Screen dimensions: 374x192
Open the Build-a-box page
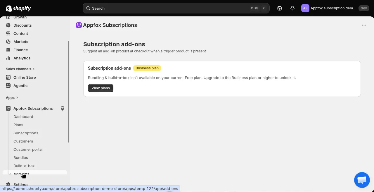click(x=24, y=166)
